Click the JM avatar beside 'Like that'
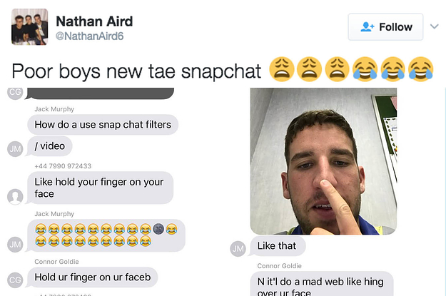446x296 pixels. pyautogui.click(x=238, y=249)
